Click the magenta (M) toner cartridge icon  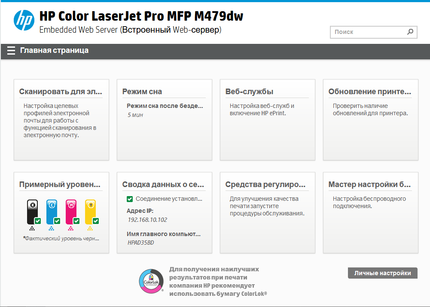click(x=71, y=212)
